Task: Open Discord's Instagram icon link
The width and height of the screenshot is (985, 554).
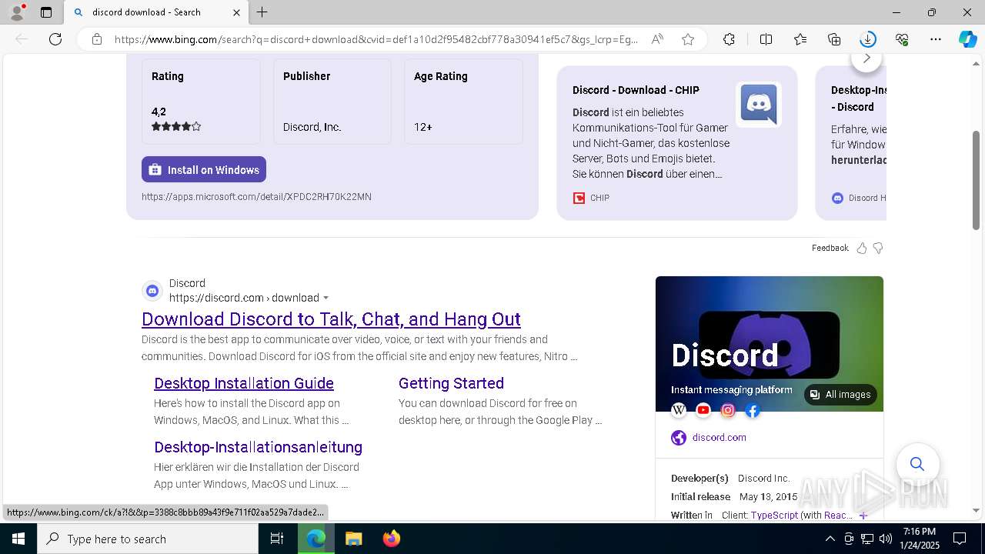Action: pos(728,410)
